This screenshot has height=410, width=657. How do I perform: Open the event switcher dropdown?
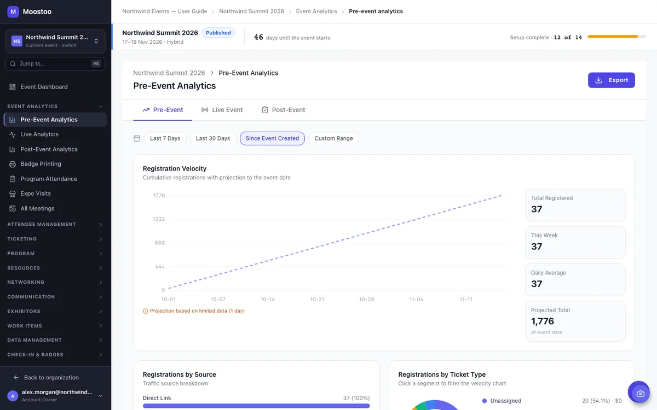point(55,41)
